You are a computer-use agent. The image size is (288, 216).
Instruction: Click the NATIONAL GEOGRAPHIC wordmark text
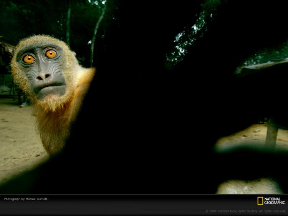point(275,201)
